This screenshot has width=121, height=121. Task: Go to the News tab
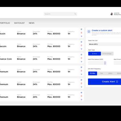[x=32, y=23]
